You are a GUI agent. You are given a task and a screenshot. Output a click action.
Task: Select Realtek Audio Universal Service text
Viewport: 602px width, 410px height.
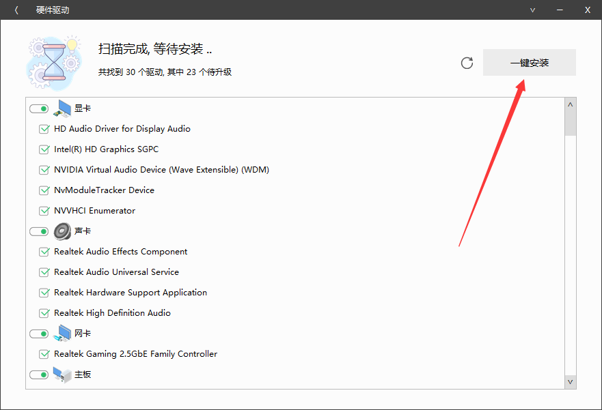pyautogui.click(x=116, y=272)
